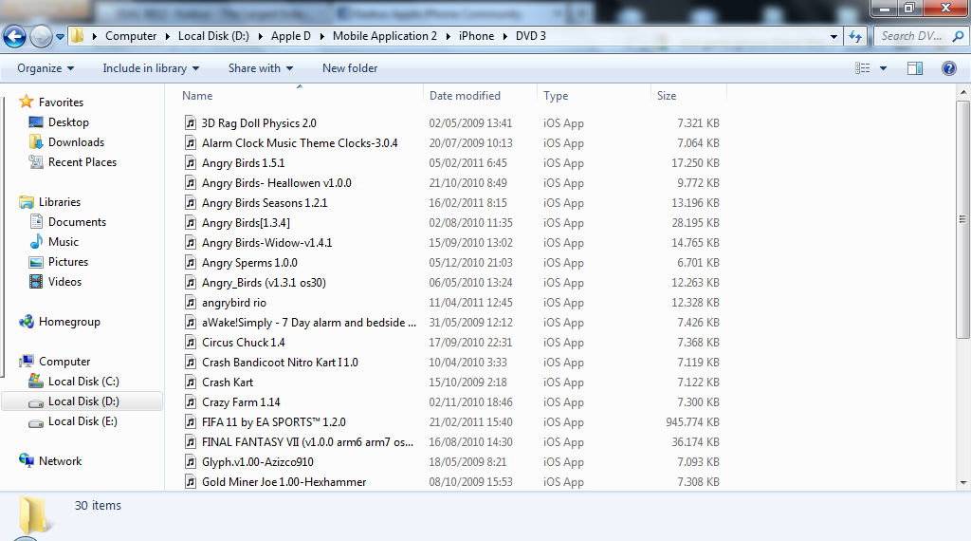Open Local Disk (E:) in sidebar

pos(82,421)
